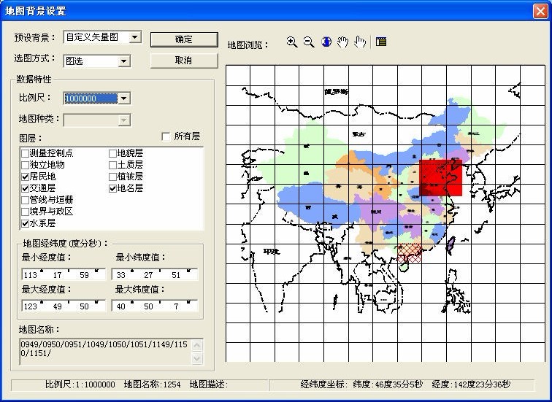The height and width of the screenshot is (402, 552).
Task: Open the disabled 地图种类 dropdown
Action: coord(123,120)
